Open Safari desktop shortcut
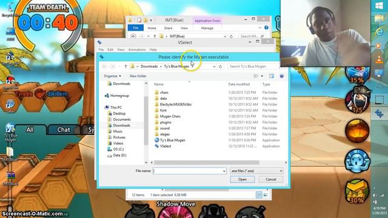This screenshot has width=388, height=218. tap(10, 107)
